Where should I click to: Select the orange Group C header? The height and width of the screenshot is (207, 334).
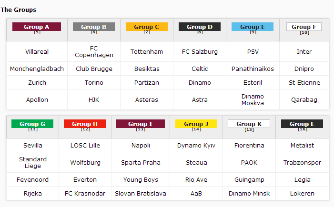[x=147, y=27]
